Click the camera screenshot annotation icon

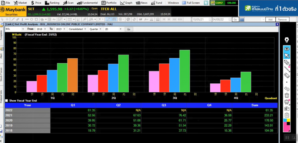coord(287,109)
